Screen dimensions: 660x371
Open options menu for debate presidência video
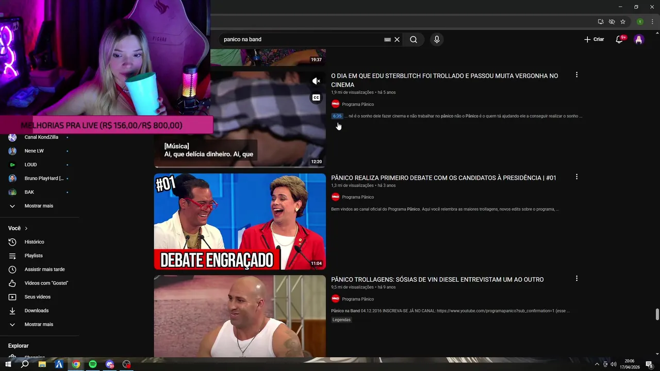pyautogui.click(x=576, y=177)
